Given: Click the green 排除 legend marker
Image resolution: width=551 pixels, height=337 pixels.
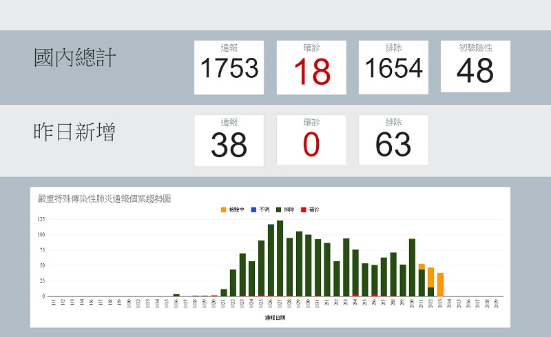Looking at the screenshot, I should (279, 209).
